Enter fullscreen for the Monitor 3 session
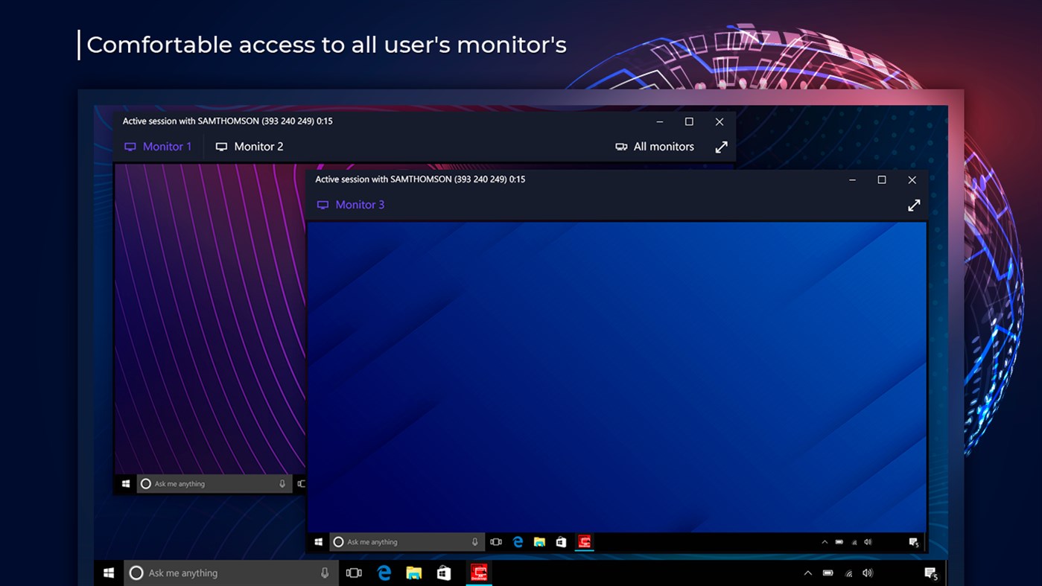The width and height of the screenshot is (1042, 586). [914, 205]
